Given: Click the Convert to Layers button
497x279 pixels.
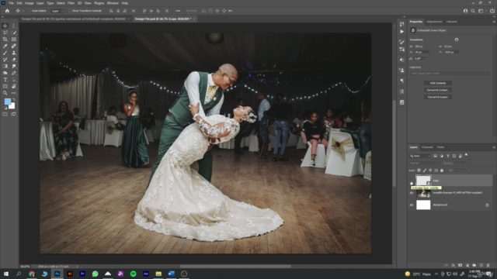Looking at the screenshot, I should coord(438,97).
